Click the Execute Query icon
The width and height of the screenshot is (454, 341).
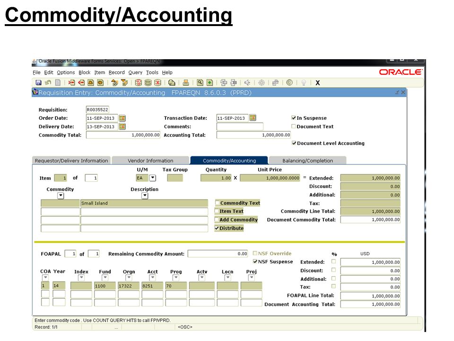click(x=148, y=82)
